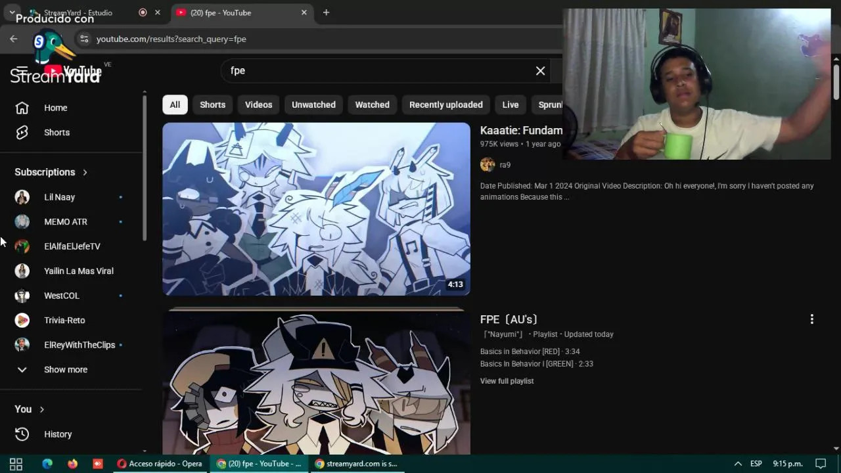Click the sidebar vertical scrollbar

[x=145, y=168]
